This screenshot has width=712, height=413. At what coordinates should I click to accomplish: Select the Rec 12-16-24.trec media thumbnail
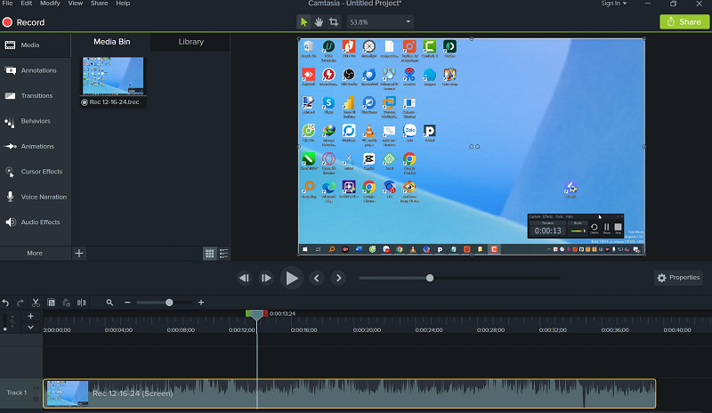pos(113,82)
